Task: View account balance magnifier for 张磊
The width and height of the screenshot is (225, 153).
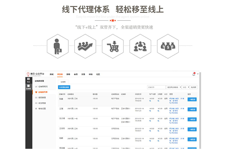Action: pos(150,101)
